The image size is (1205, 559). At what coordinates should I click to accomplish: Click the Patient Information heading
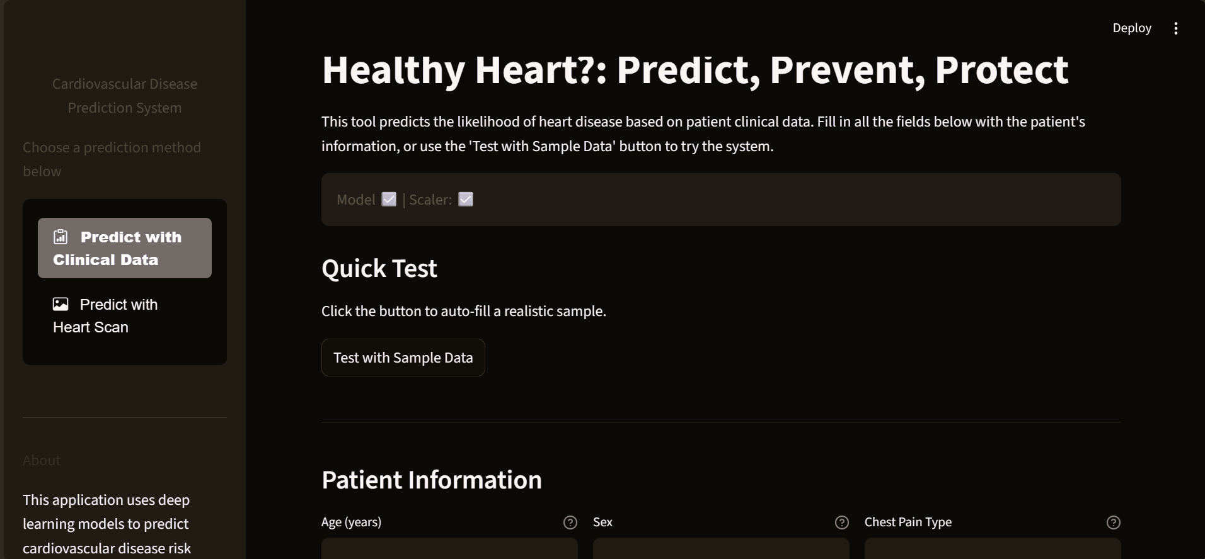pos(431,480)
